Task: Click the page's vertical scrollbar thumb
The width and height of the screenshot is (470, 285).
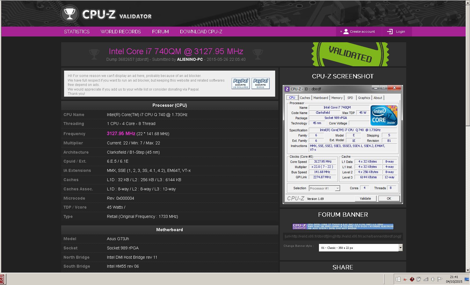Action: point(467,65)
